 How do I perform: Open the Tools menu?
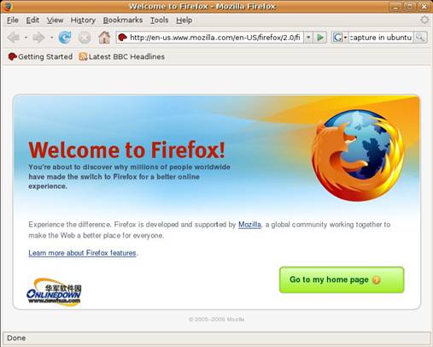159,21
